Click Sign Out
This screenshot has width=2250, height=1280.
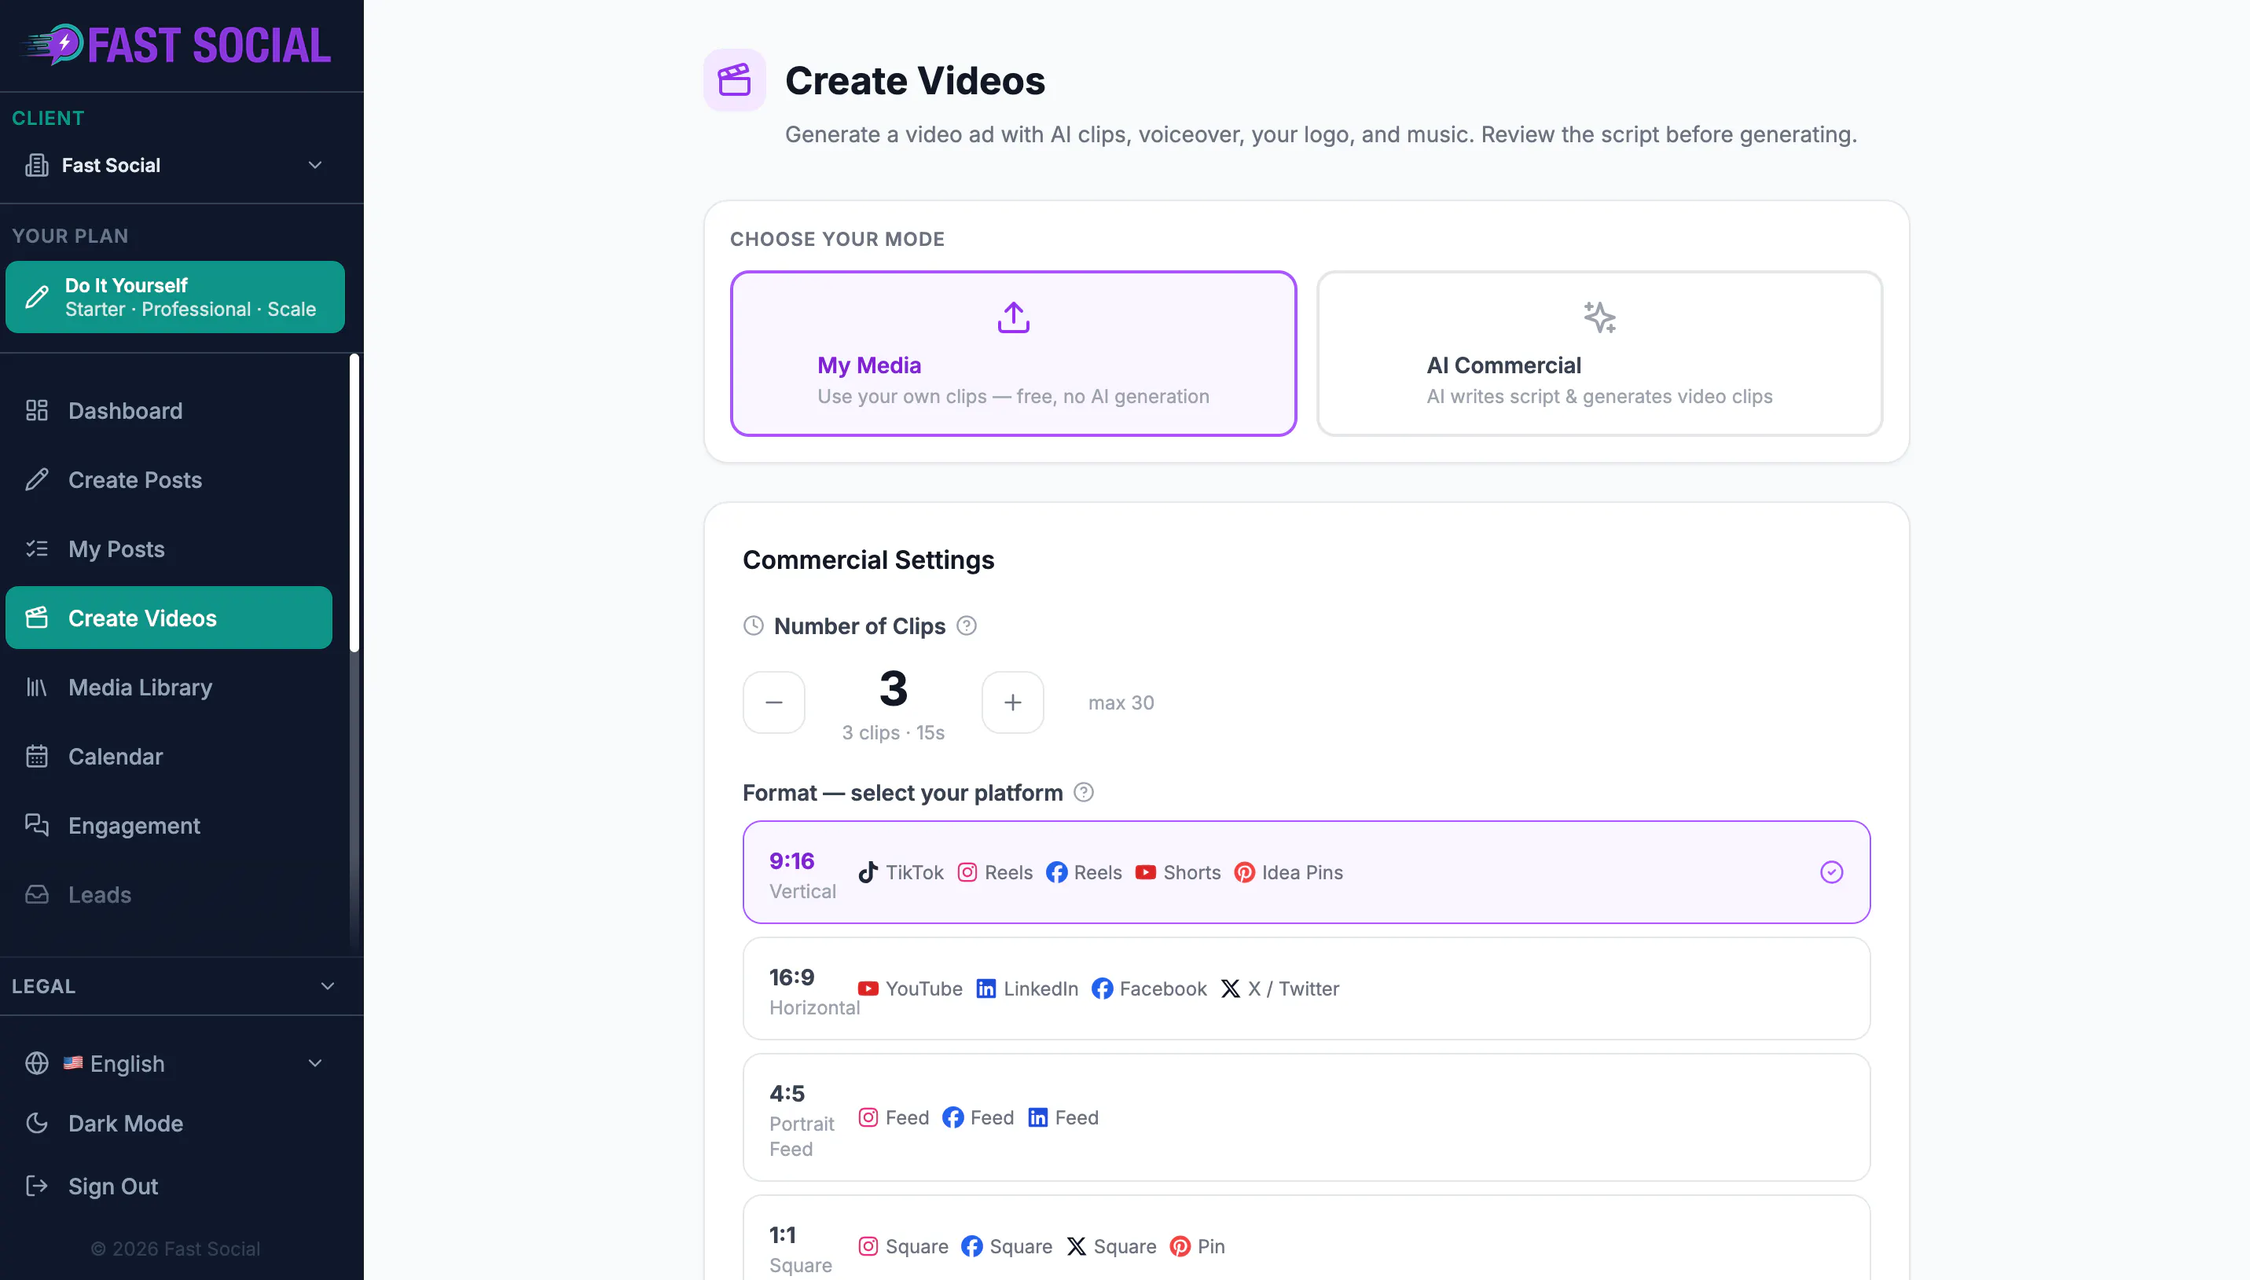pyautogui.click(x=169, y=1186)
